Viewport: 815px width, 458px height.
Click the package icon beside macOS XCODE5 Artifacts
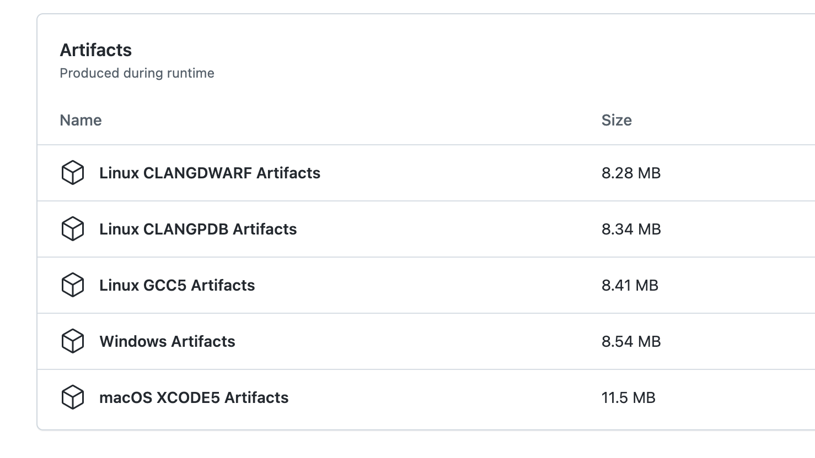pos(72,397)
